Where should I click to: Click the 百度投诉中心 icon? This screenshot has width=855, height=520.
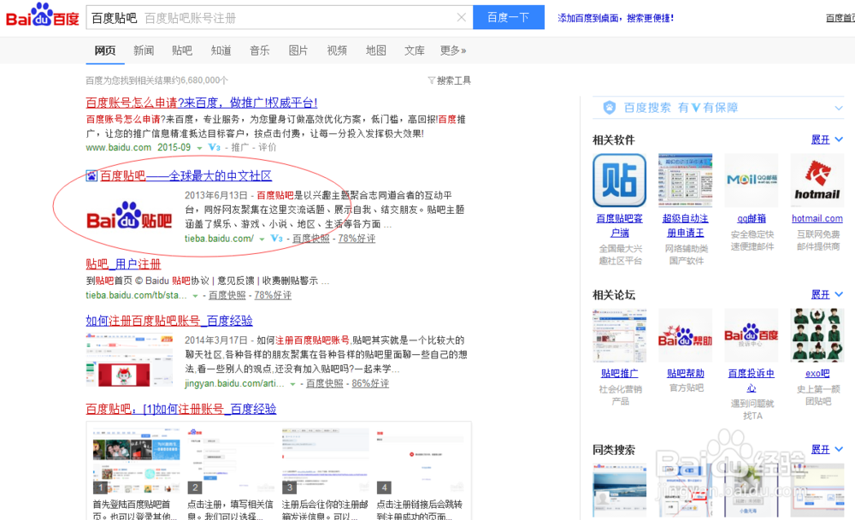click(751, 335)
